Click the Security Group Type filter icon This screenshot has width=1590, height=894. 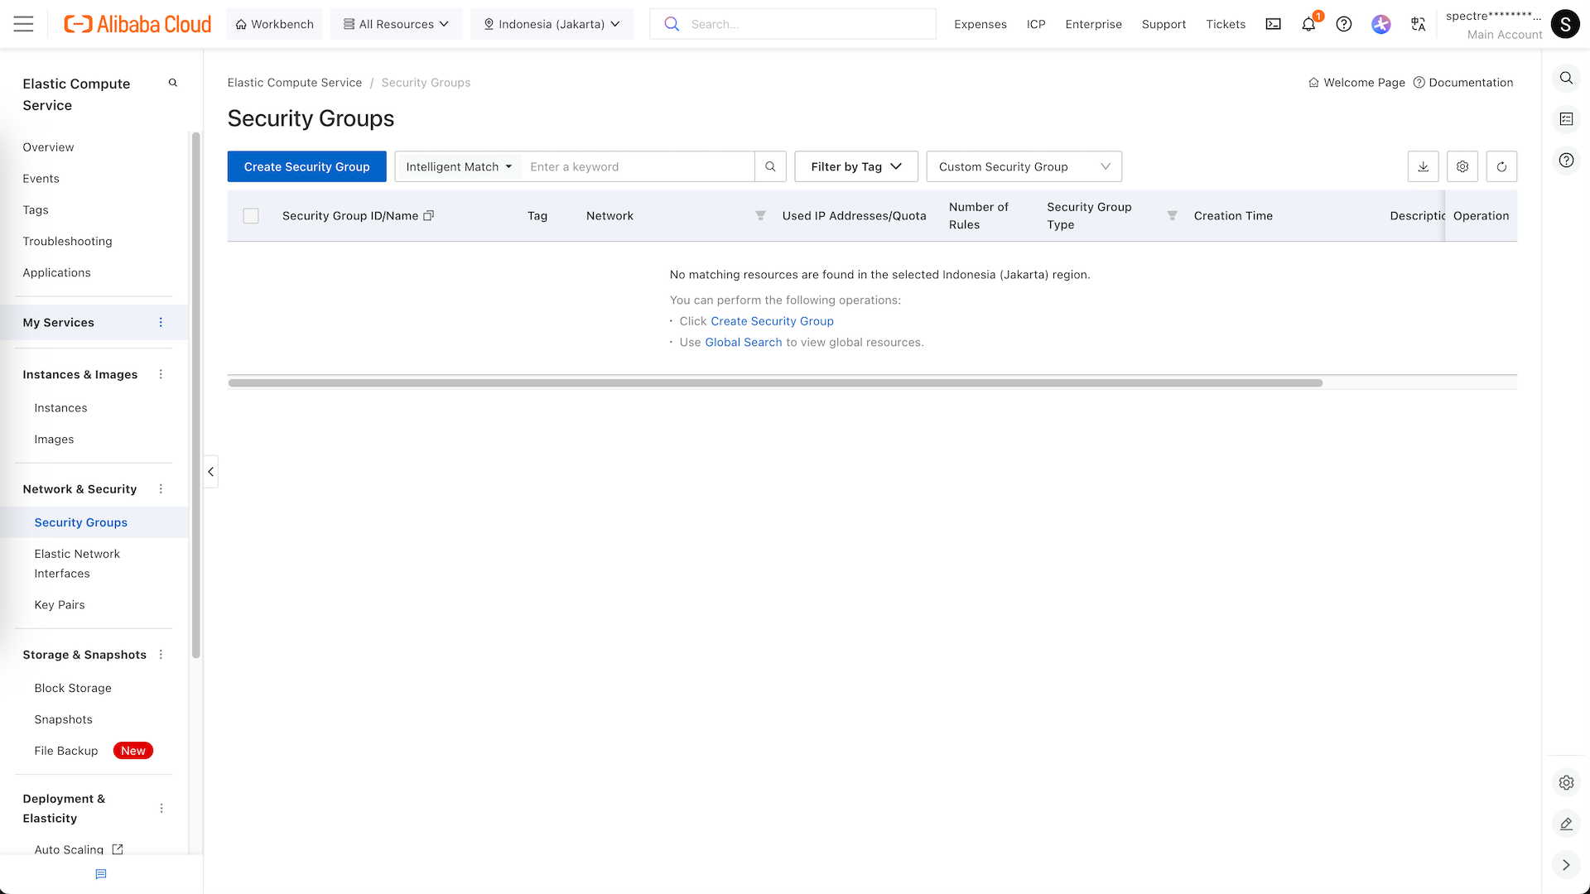tap(1172, 215)
